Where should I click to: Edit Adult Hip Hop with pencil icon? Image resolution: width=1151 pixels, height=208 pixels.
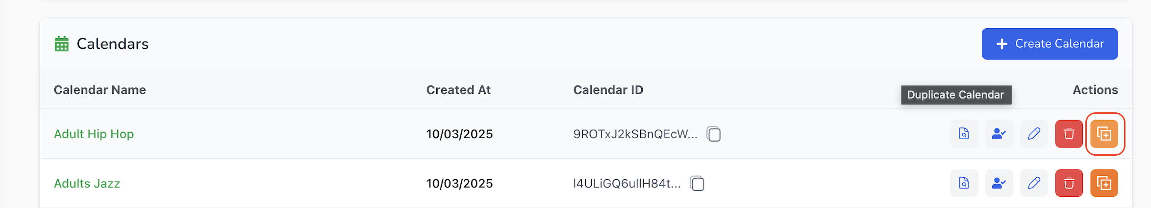coord(1034,134)
